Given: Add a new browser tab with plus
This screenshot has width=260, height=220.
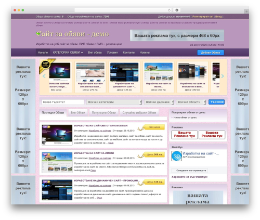Looking at the screenshot, I should [246, 11].
